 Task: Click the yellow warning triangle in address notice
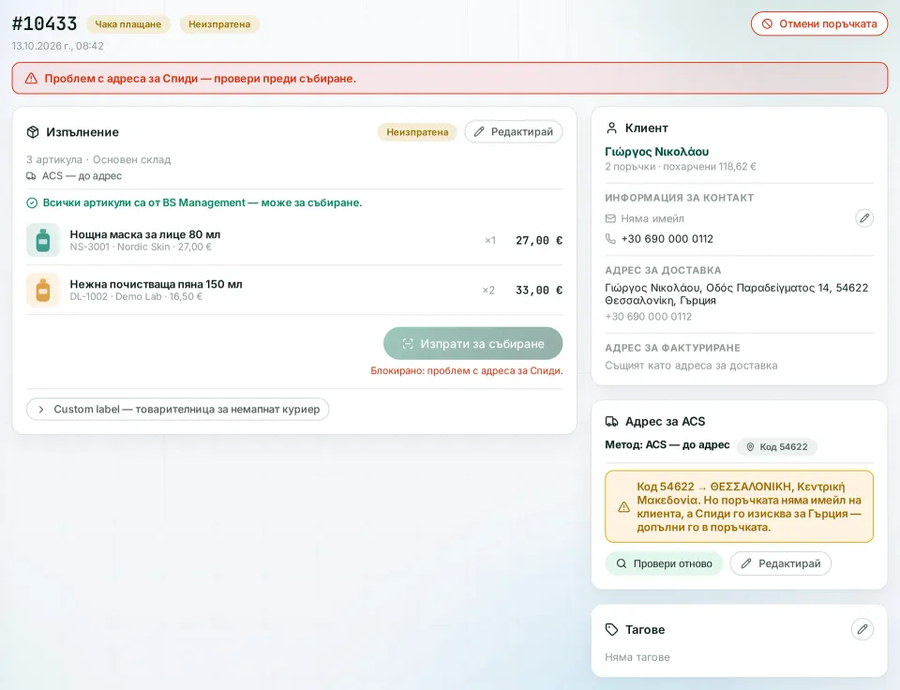(624, 507)
